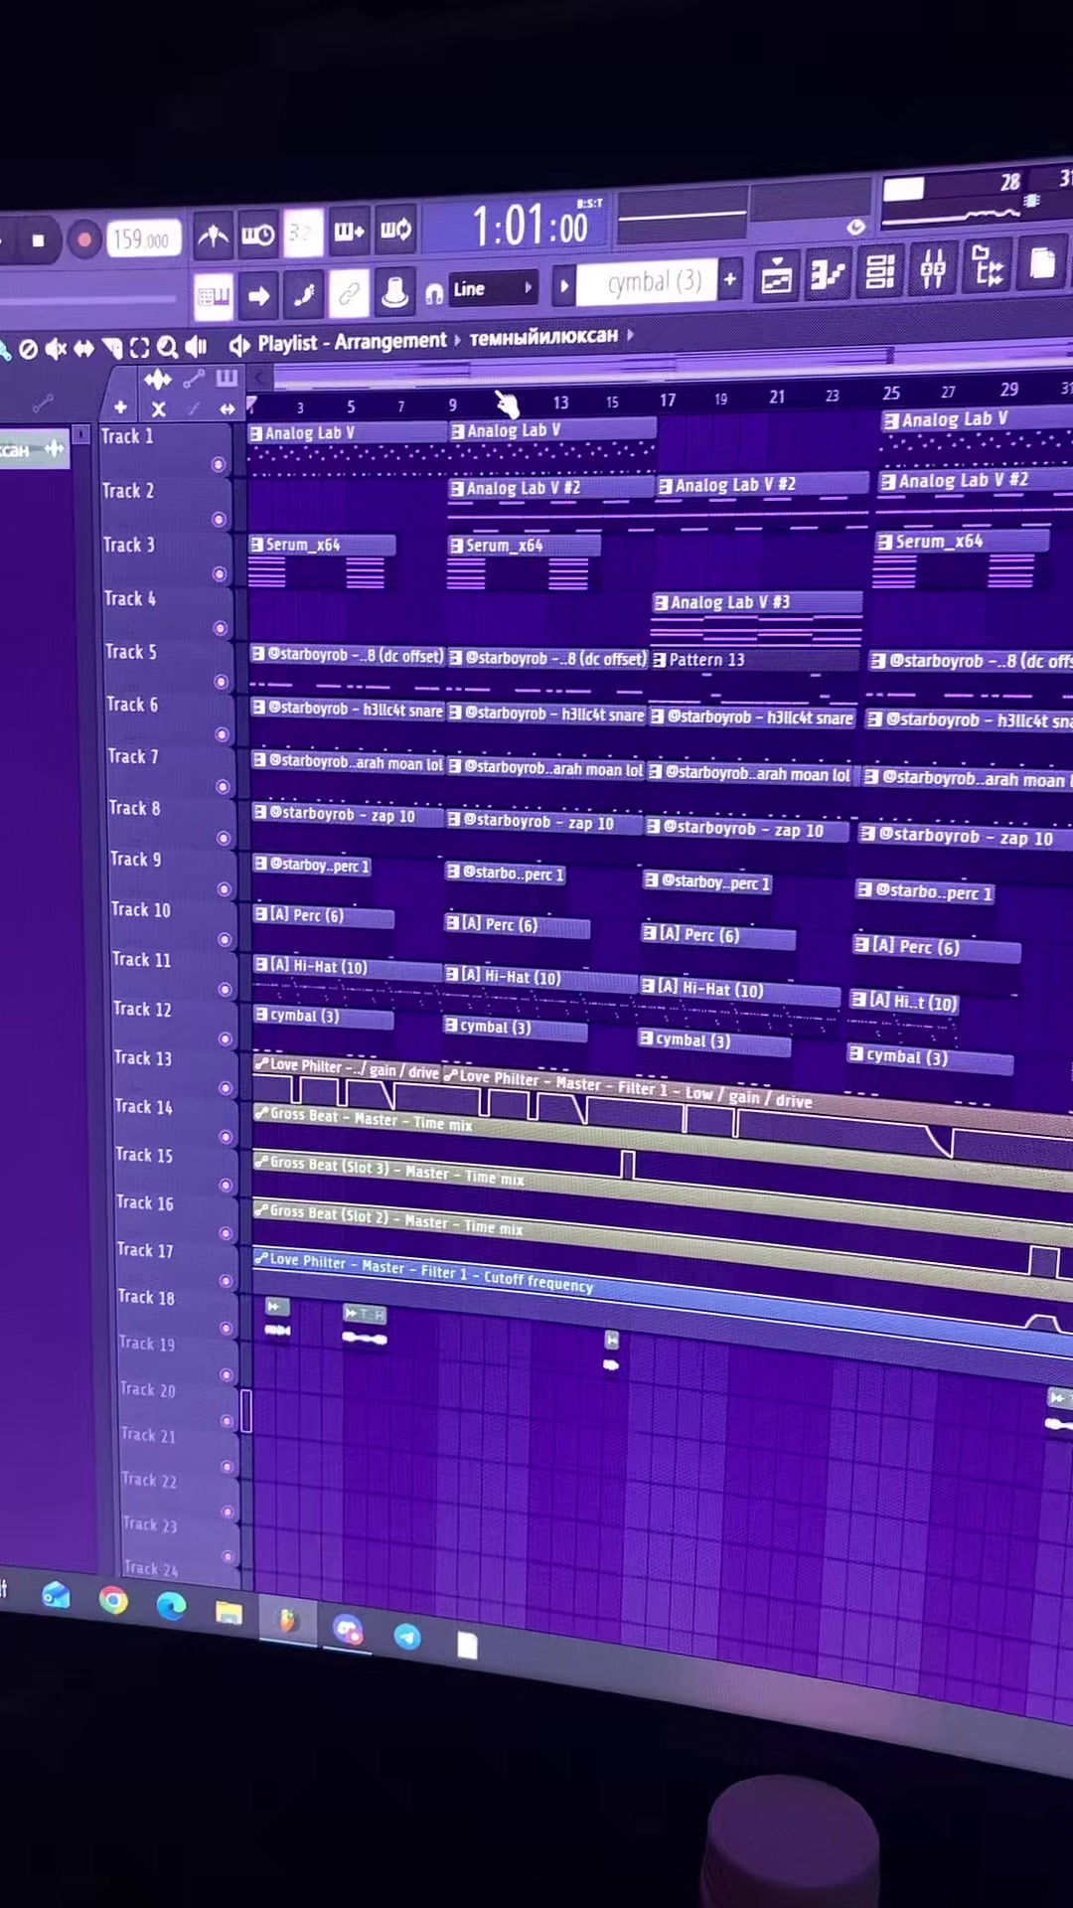The image size is (1073, 1908).
Task: Open the Piano roll view icon
Action: tap(828, 273)
